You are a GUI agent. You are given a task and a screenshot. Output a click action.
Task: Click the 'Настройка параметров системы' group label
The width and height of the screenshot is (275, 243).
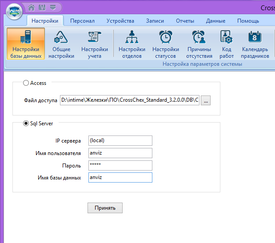point(202,64)
